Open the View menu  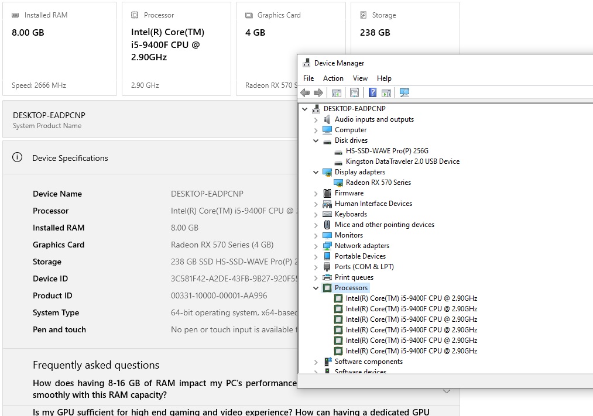pos(360,78)
